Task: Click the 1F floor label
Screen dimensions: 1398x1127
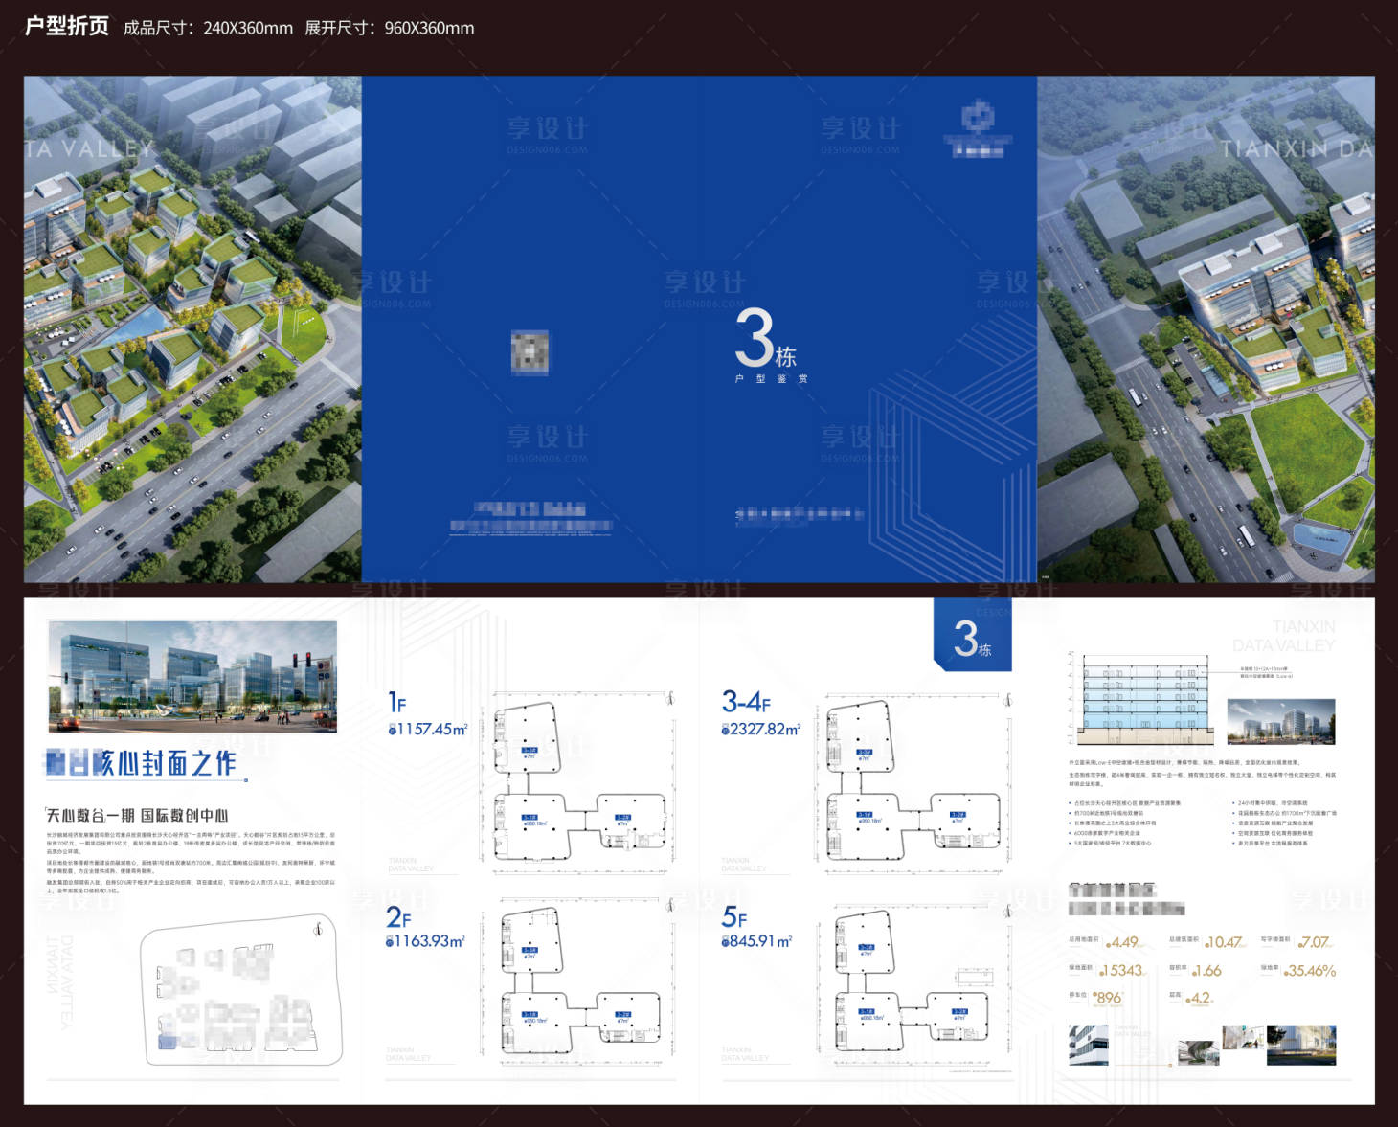Action: click(x=397, y=703)
